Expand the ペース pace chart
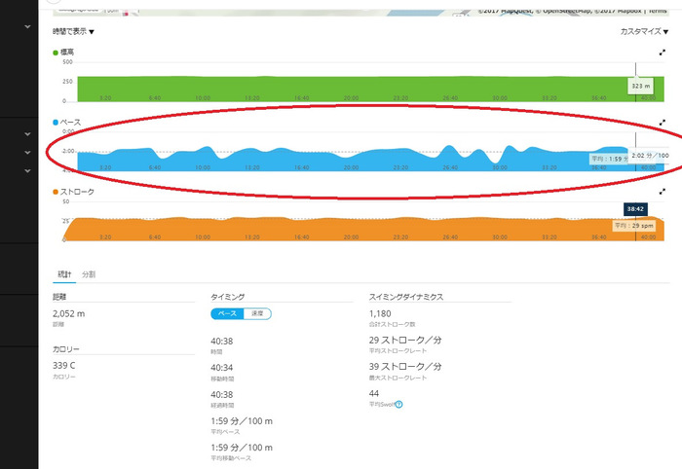 tap(662, 123)
